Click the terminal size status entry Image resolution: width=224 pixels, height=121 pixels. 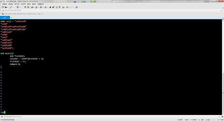[x=194, y=120]
